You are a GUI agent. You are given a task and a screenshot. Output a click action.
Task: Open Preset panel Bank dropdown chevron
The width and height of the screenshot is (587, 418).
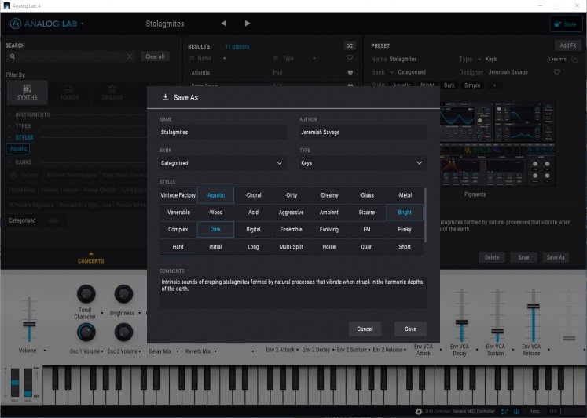point(392,72)
